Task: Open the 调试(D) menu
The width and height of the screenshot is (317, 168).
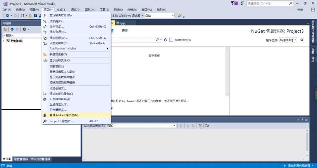Action: [x=76, y=10]
